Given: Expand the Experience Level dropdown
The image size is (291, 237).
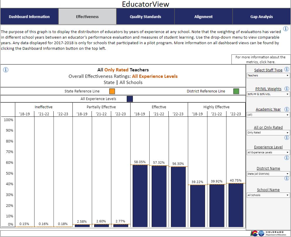Looking at the screenshot, I should 268,152.
